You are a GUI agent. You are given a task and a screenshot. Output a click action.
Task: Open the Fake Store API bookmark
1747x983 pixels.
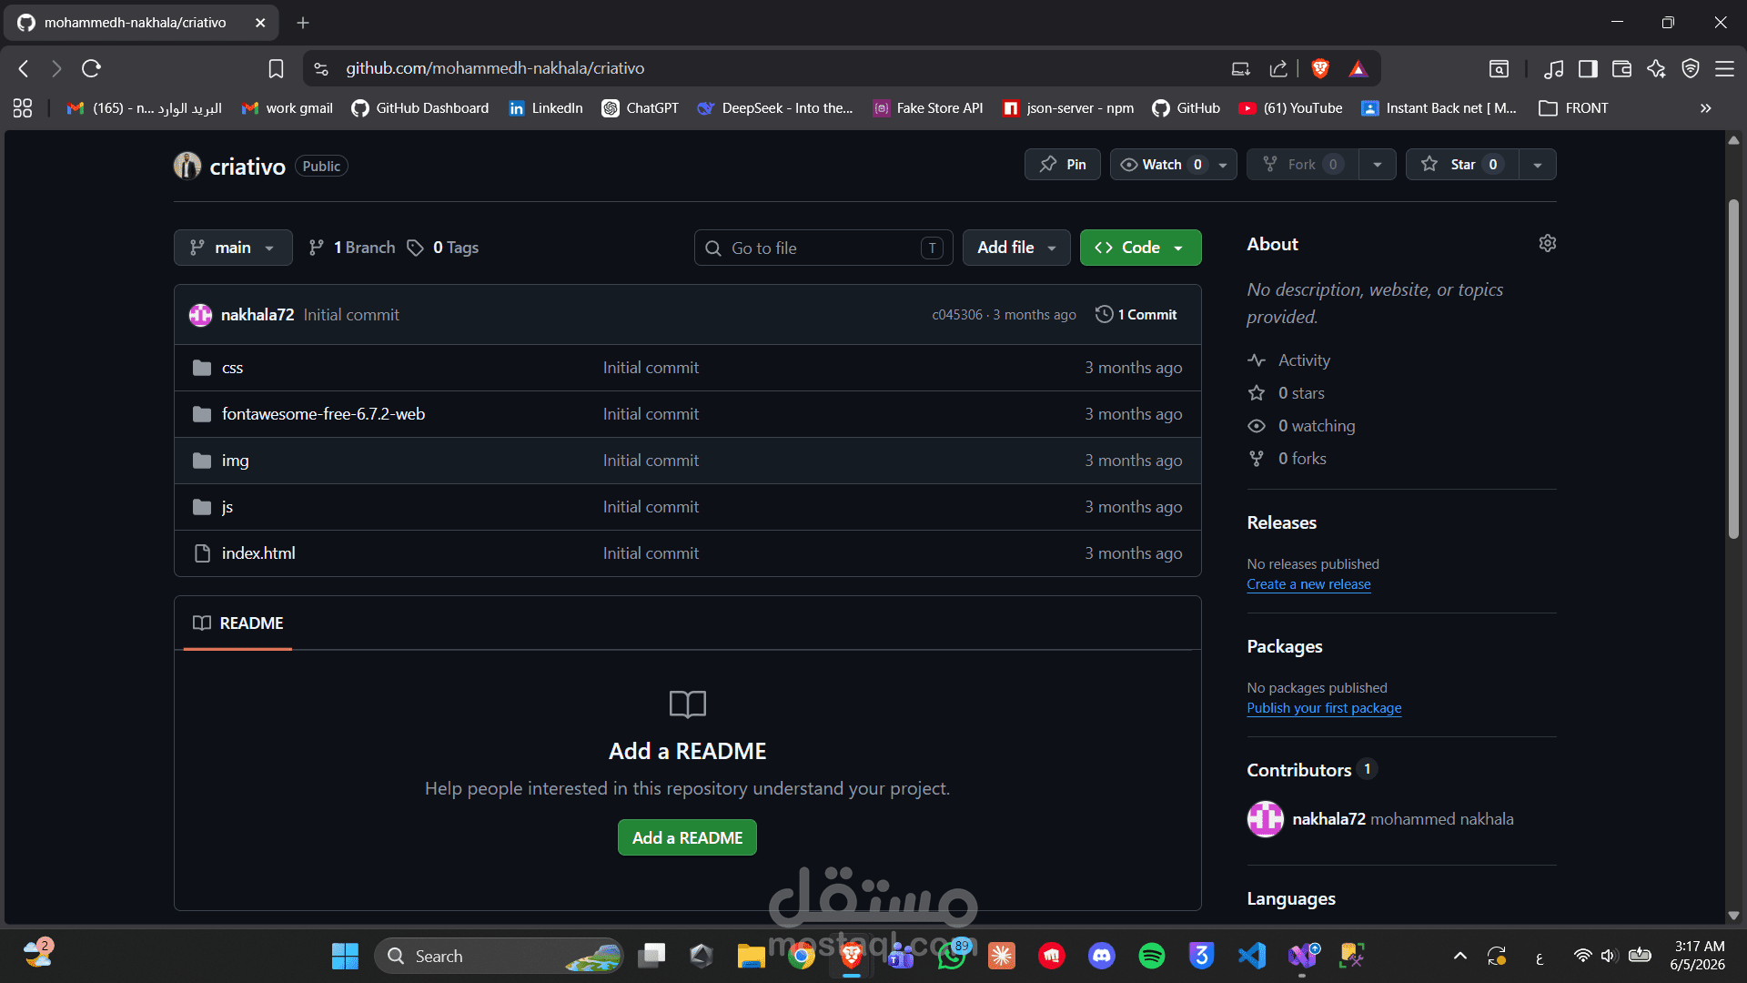tap(928, 108)
